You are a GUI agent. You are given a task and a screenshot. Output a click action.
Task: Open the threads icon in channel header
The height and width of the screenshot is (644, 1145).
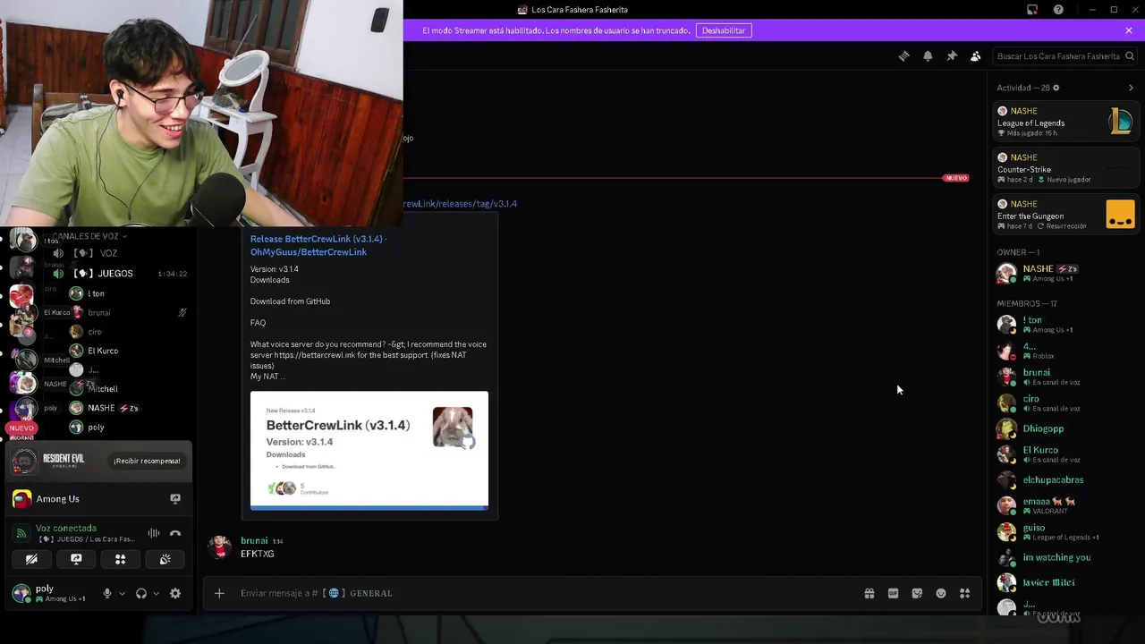(903, 55)
